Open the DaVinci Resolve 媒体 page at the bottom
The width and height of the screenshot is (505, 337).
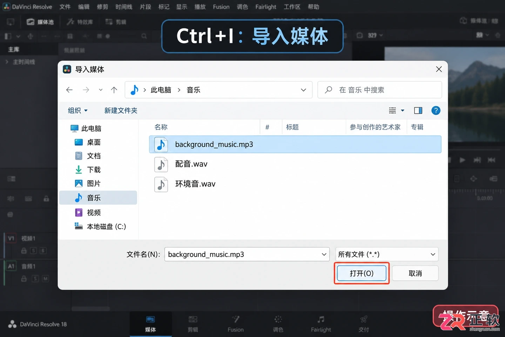click(x=150, y=324)
